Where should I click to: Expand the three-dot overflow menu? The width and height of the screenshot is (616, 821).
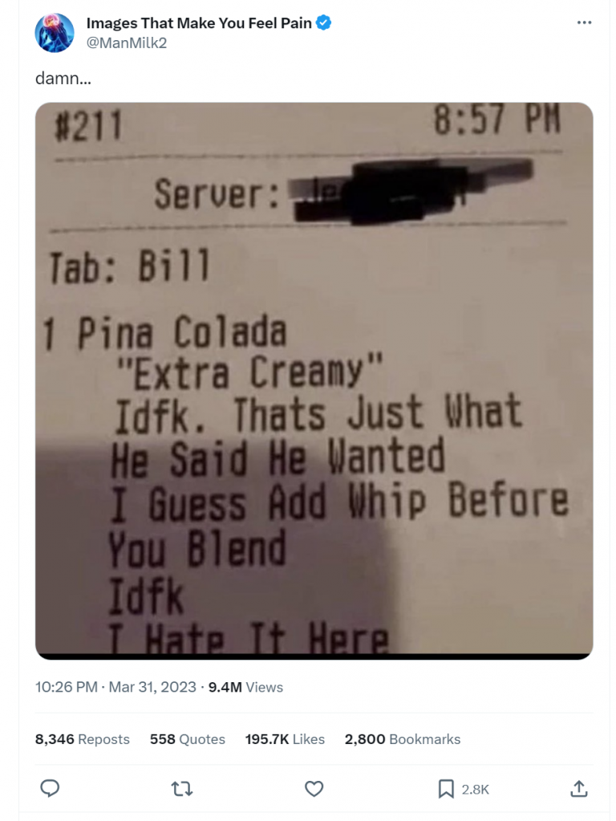click(x=585, y=22)
